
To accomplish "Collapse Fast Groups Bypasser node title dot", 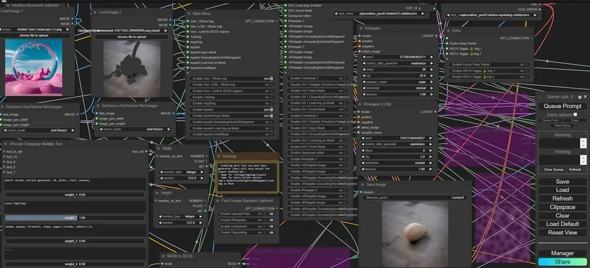I will coord(217,201).
